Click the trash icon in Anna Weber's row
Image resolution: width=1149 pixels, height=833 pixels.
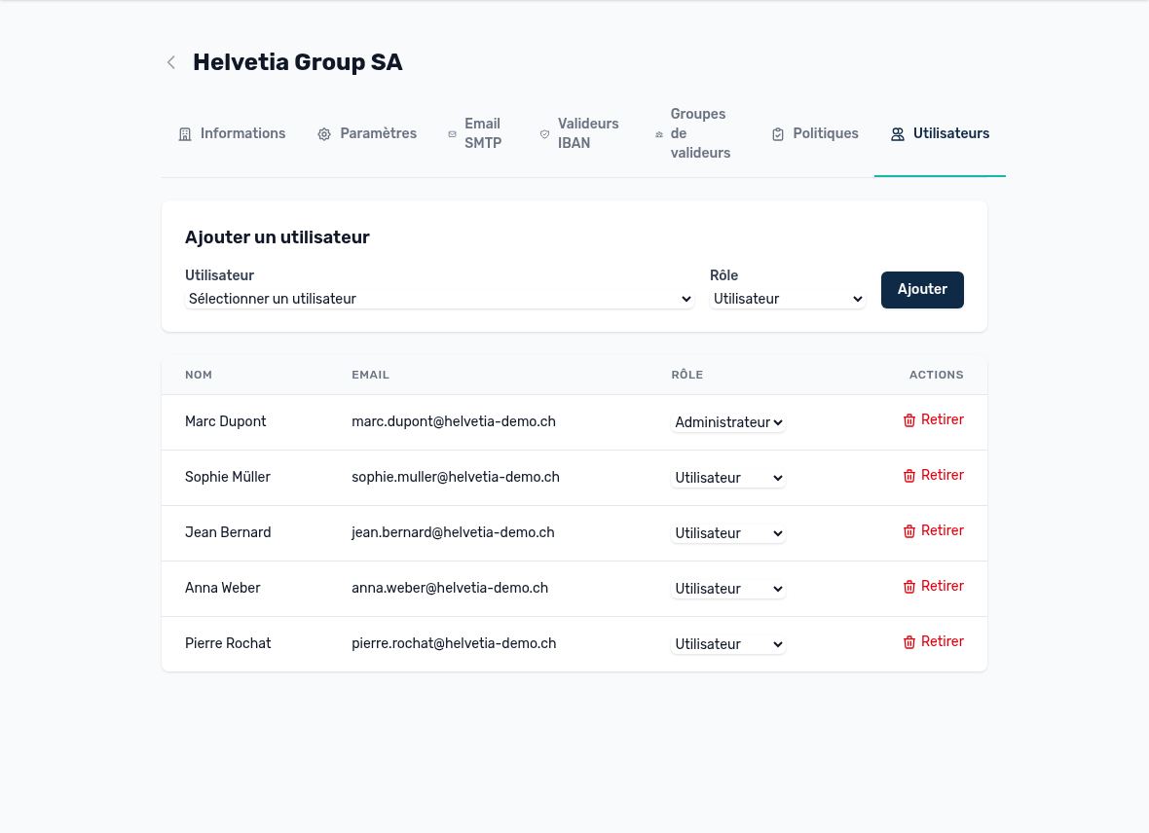click(909, 587)
